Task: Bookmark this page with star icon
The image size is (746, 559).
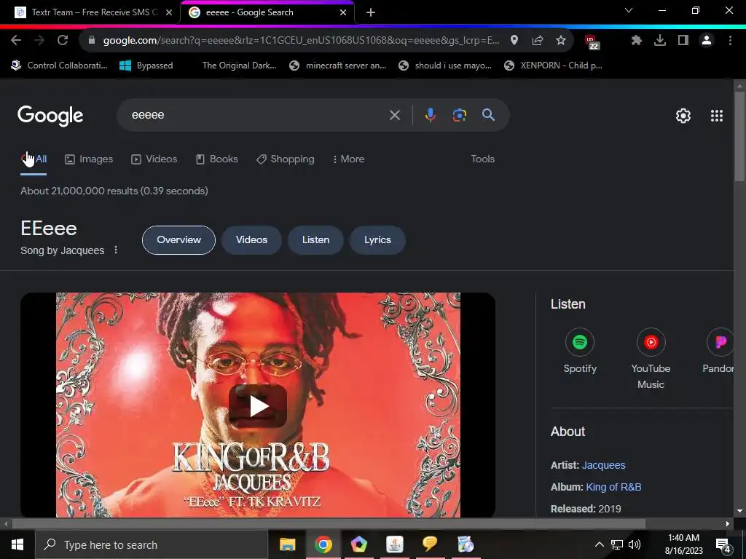Action: pyautogui.click(x=561, y=41)
